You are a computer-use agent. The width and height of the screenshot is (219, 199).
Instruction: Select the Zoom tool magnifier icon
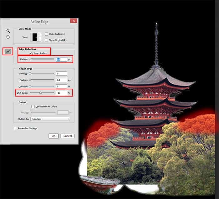(x=8, y=31)
